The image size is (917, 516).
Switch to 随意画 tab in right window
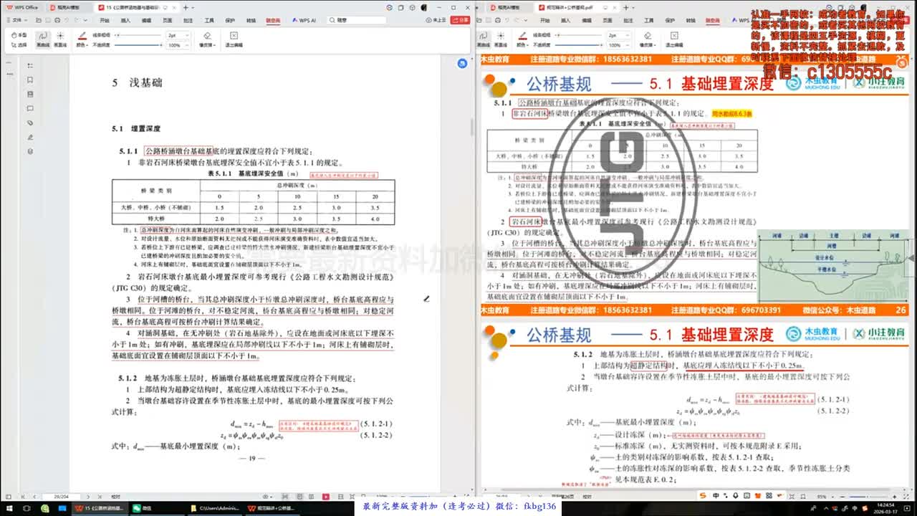(x=714, y=21)
